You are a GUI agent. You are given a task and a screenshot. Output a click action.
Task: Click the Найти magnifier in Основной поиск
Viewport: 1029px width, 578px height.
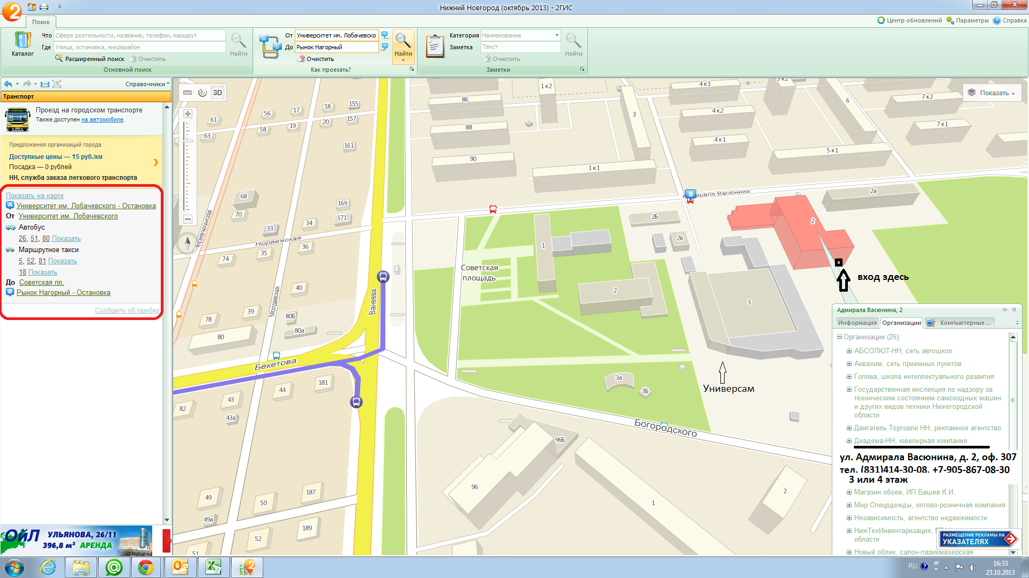tap(238, 44)
